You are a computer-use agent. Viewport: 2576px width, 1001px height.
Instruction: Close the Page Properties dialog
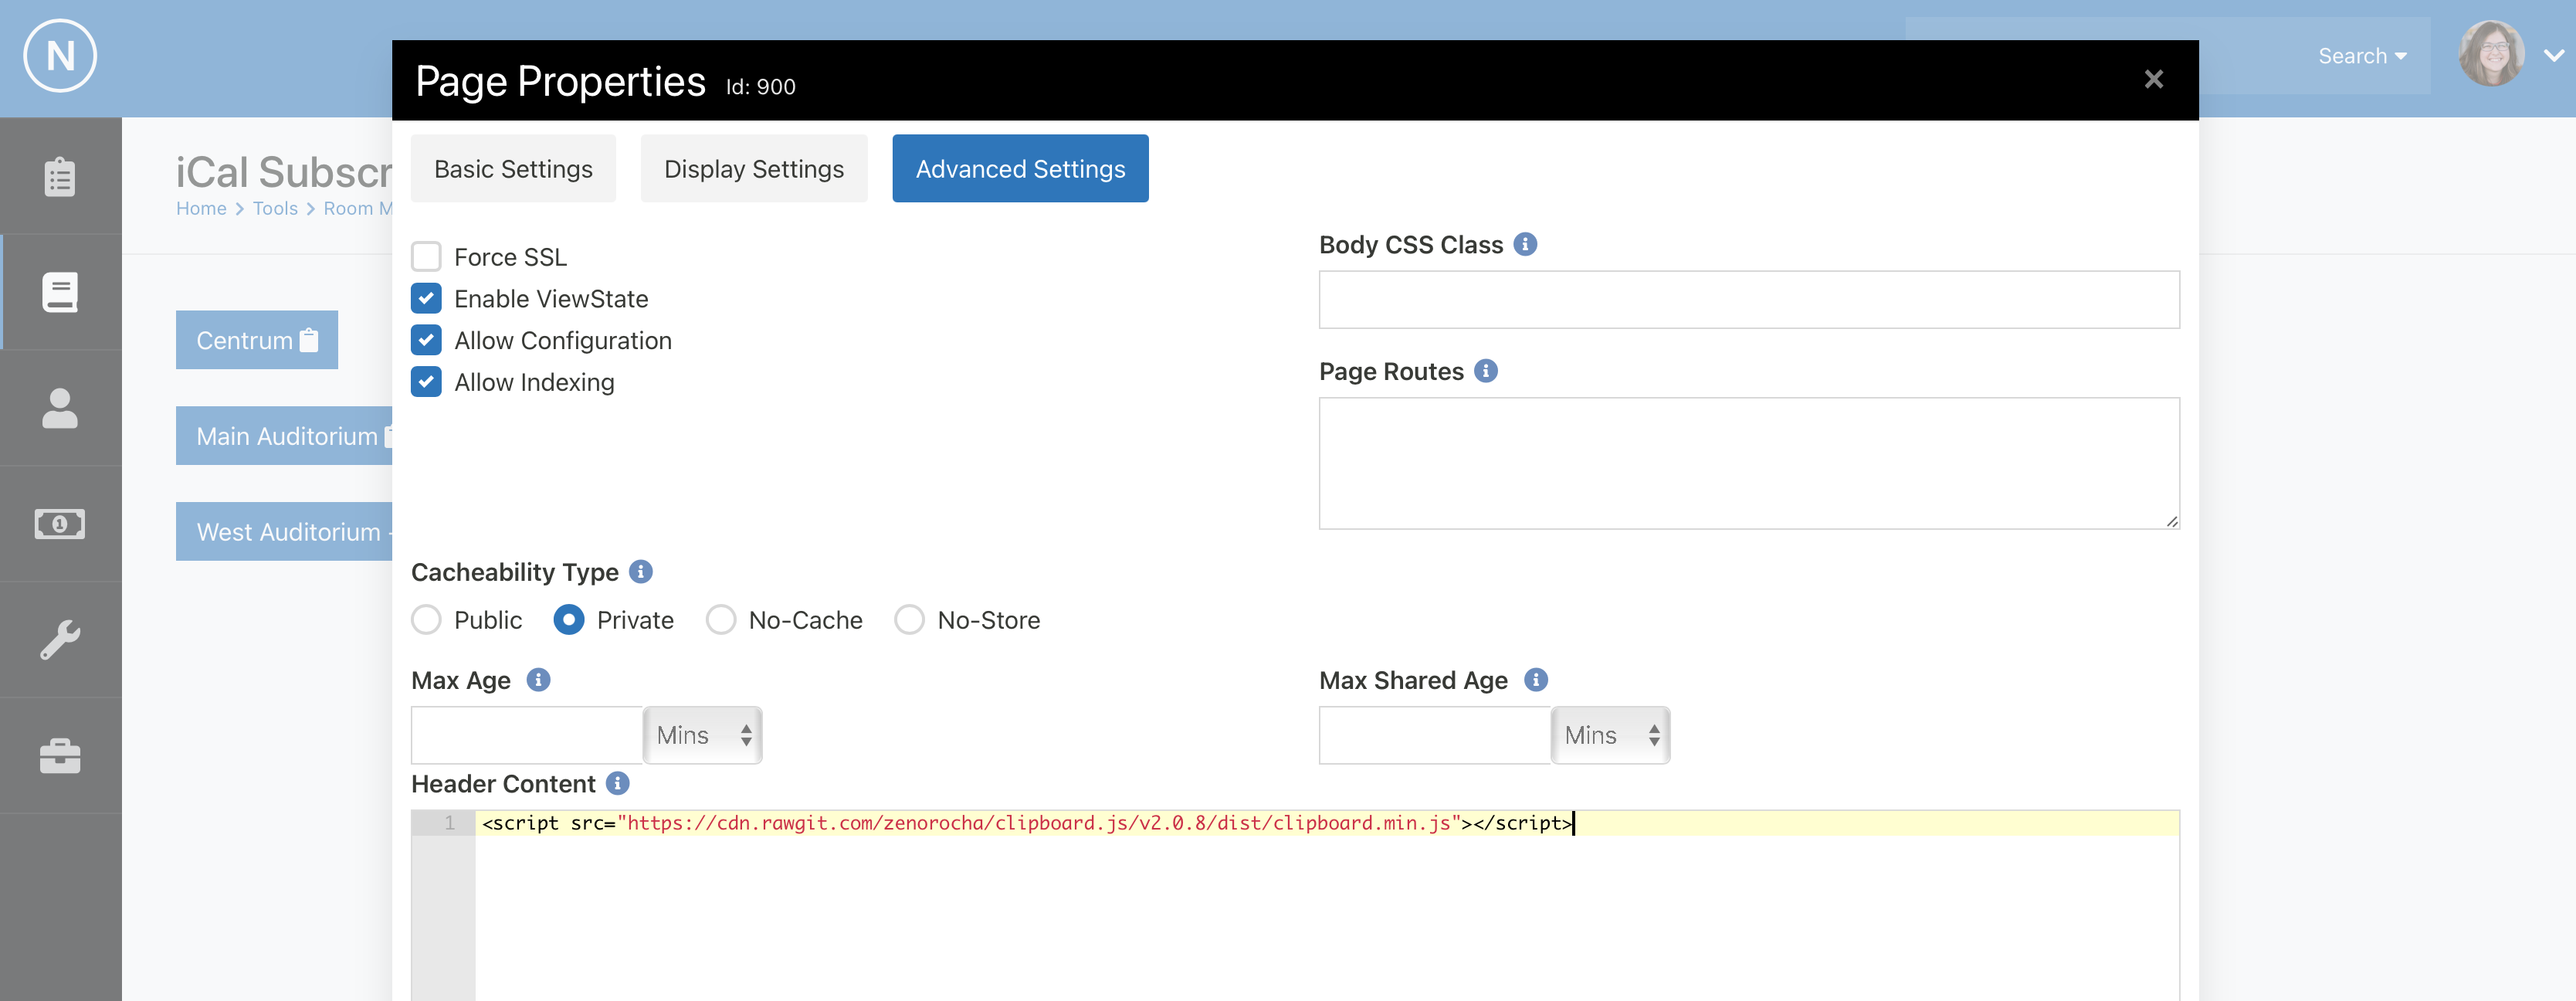pos(2154,80)
